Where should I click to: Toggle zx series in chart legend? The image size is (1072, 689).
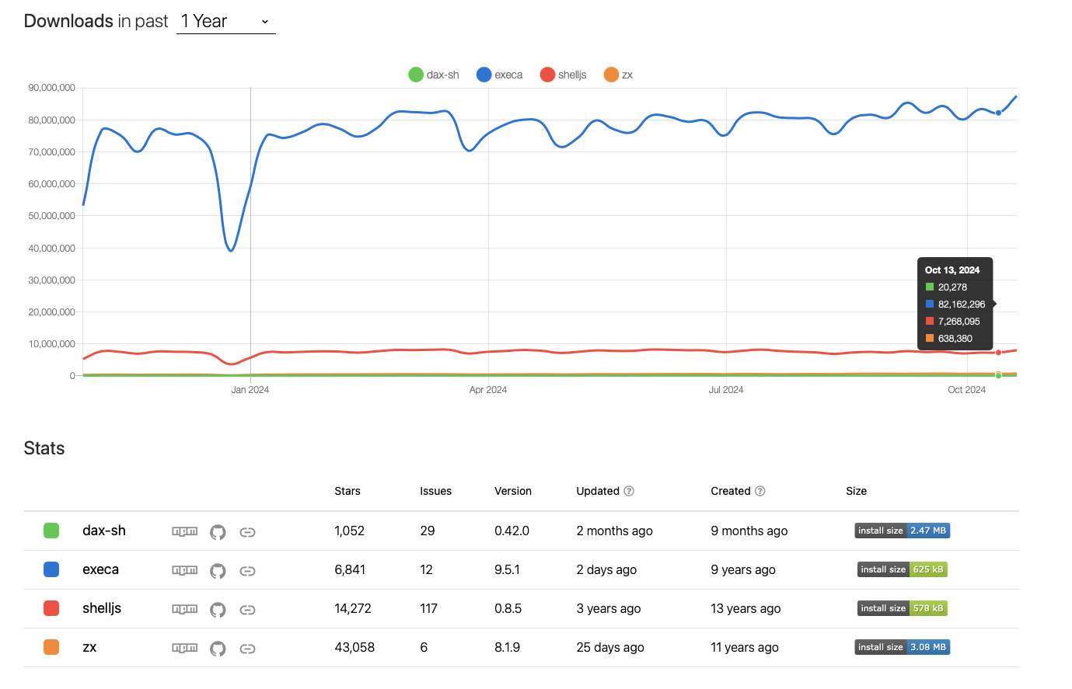coord(618,75)
